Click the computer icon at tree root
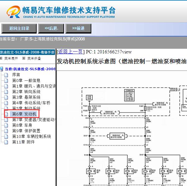This screenshot has width=187, height=186. 2,69
